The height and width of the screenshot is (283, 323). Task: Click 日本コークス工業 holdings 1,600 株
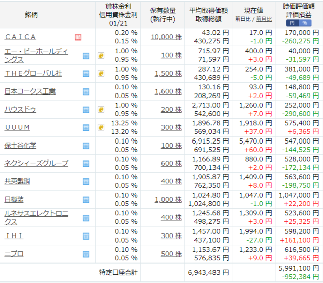tap(168, 91)
